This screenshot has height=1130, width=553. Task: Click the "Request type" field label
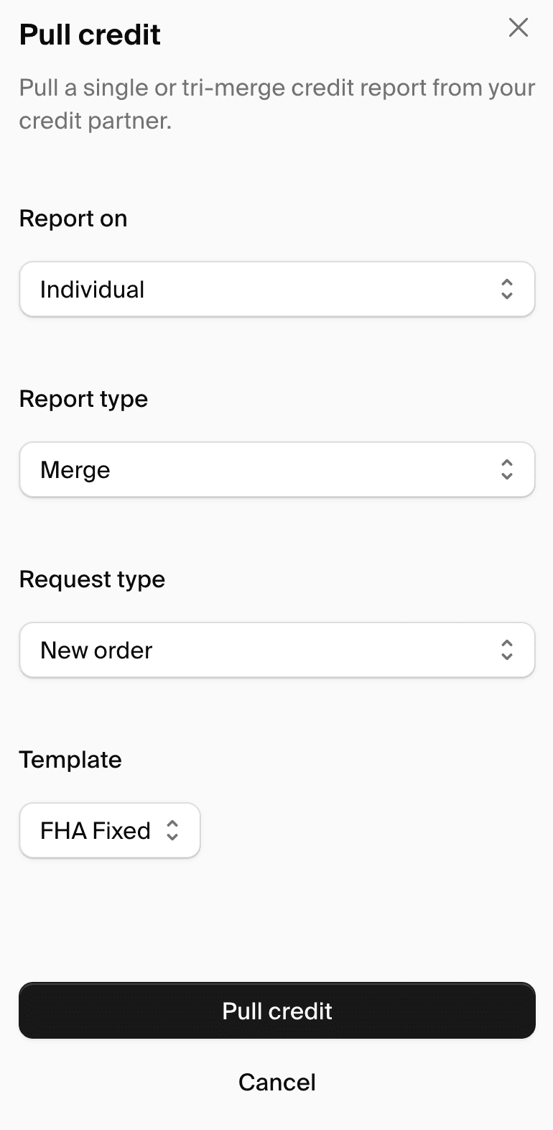click(x=92, y=579)
